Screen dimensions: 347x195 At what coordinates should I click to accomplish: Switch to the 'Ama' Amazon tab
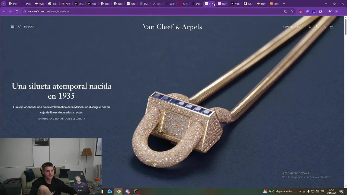tap(248, 4)
